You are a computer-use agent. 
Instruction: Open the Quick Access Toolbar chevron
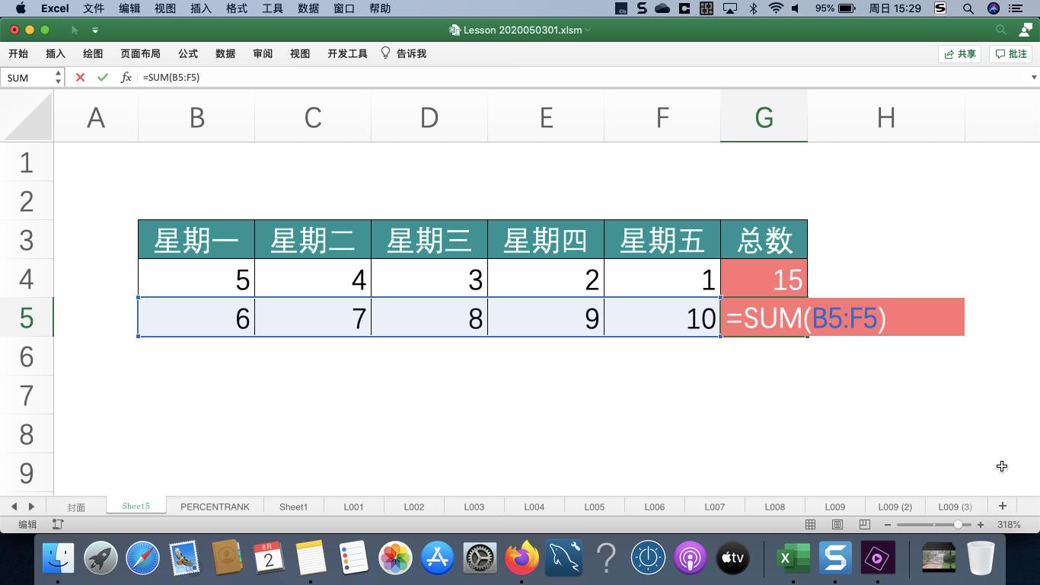coord(95,30)
